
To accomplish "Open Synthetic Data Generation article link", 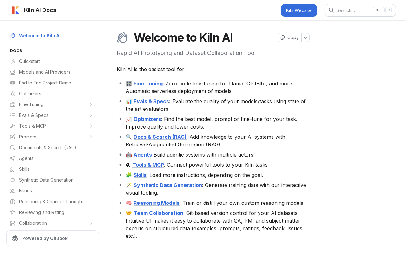I will 168,185.
